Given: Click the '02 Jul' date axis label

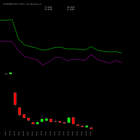Looking at the screenshot, I should (x=14, y=134).
